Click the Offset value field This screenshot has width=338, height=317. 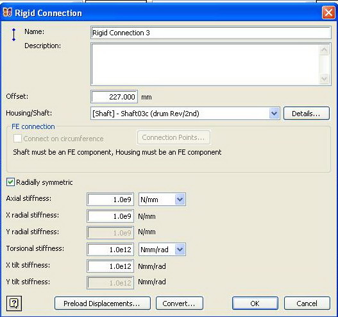114,97
